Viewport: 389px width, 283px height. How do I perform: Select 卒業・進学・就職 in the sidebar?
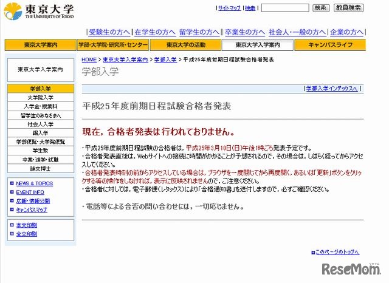[x=41, y=160]
